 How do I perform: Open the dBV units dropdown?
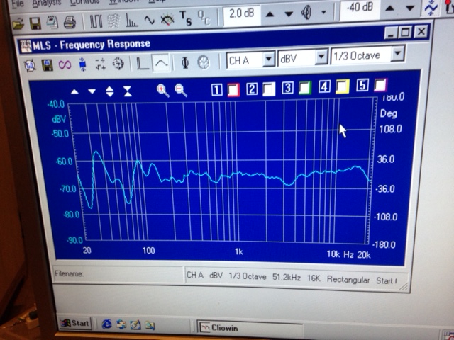321,57
